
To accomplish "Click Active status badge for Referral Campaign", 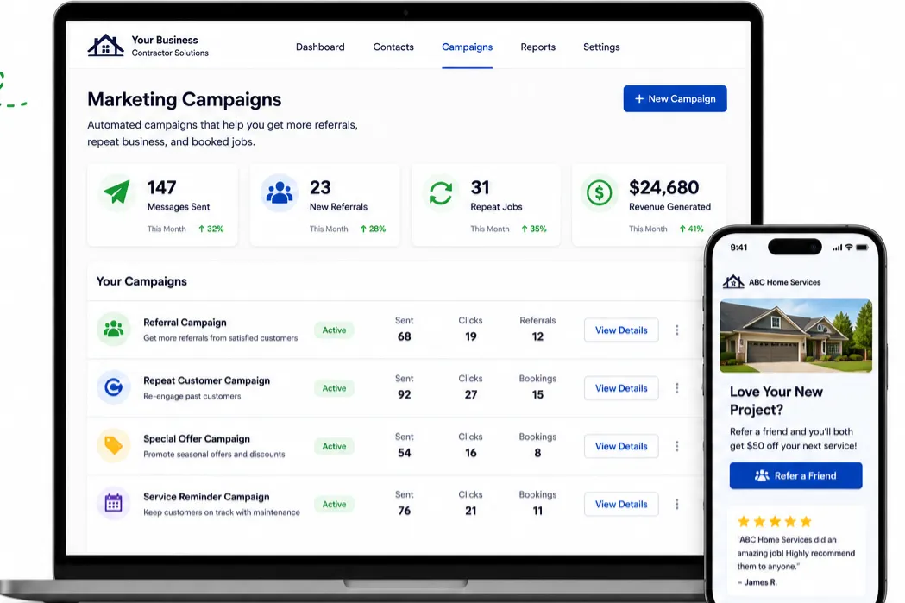I will pos(334,330).
